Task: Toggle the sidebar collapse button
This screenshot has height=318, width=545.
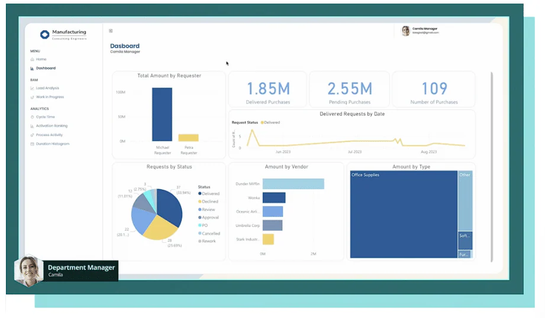Action: (x=111, y=31)
